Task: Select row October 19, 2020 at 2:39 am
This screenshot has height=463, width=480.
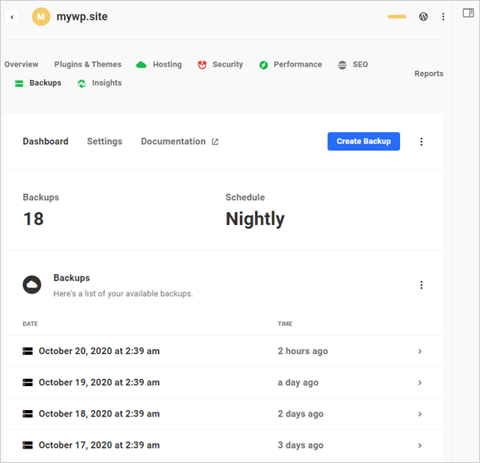Action: click(224, 382)
